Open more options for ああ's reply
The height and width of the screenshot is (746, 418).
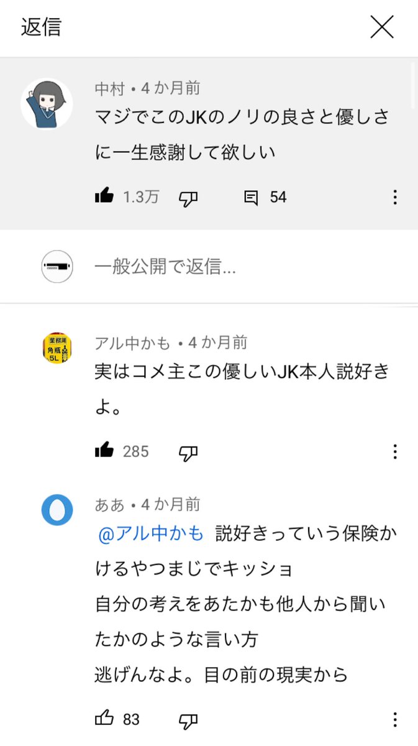point(395,720)
